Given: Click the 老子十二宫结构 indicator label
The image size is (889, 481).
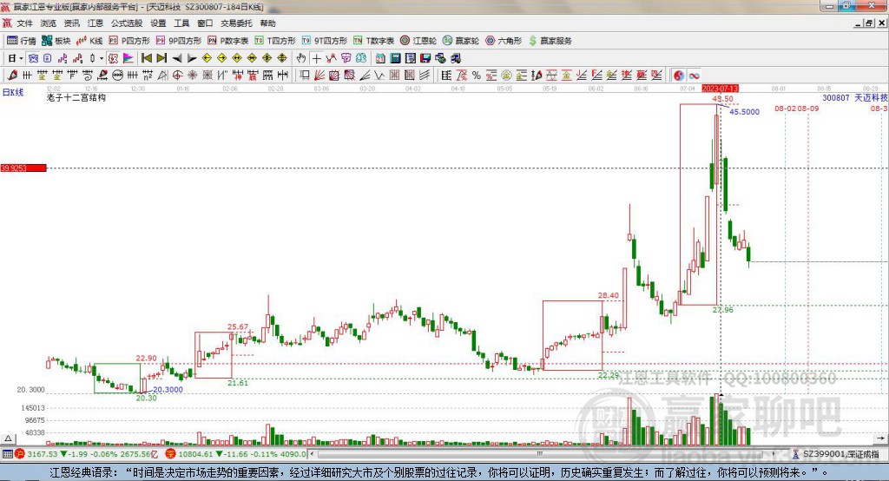Looking at the screenshot, I should pyautogui.click(x=76, y=97).
